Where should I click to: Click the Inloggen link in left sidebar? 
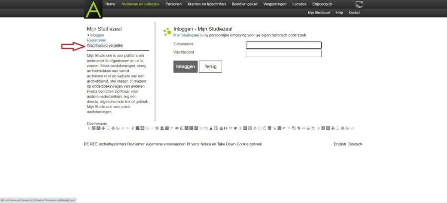click(96, 35)
